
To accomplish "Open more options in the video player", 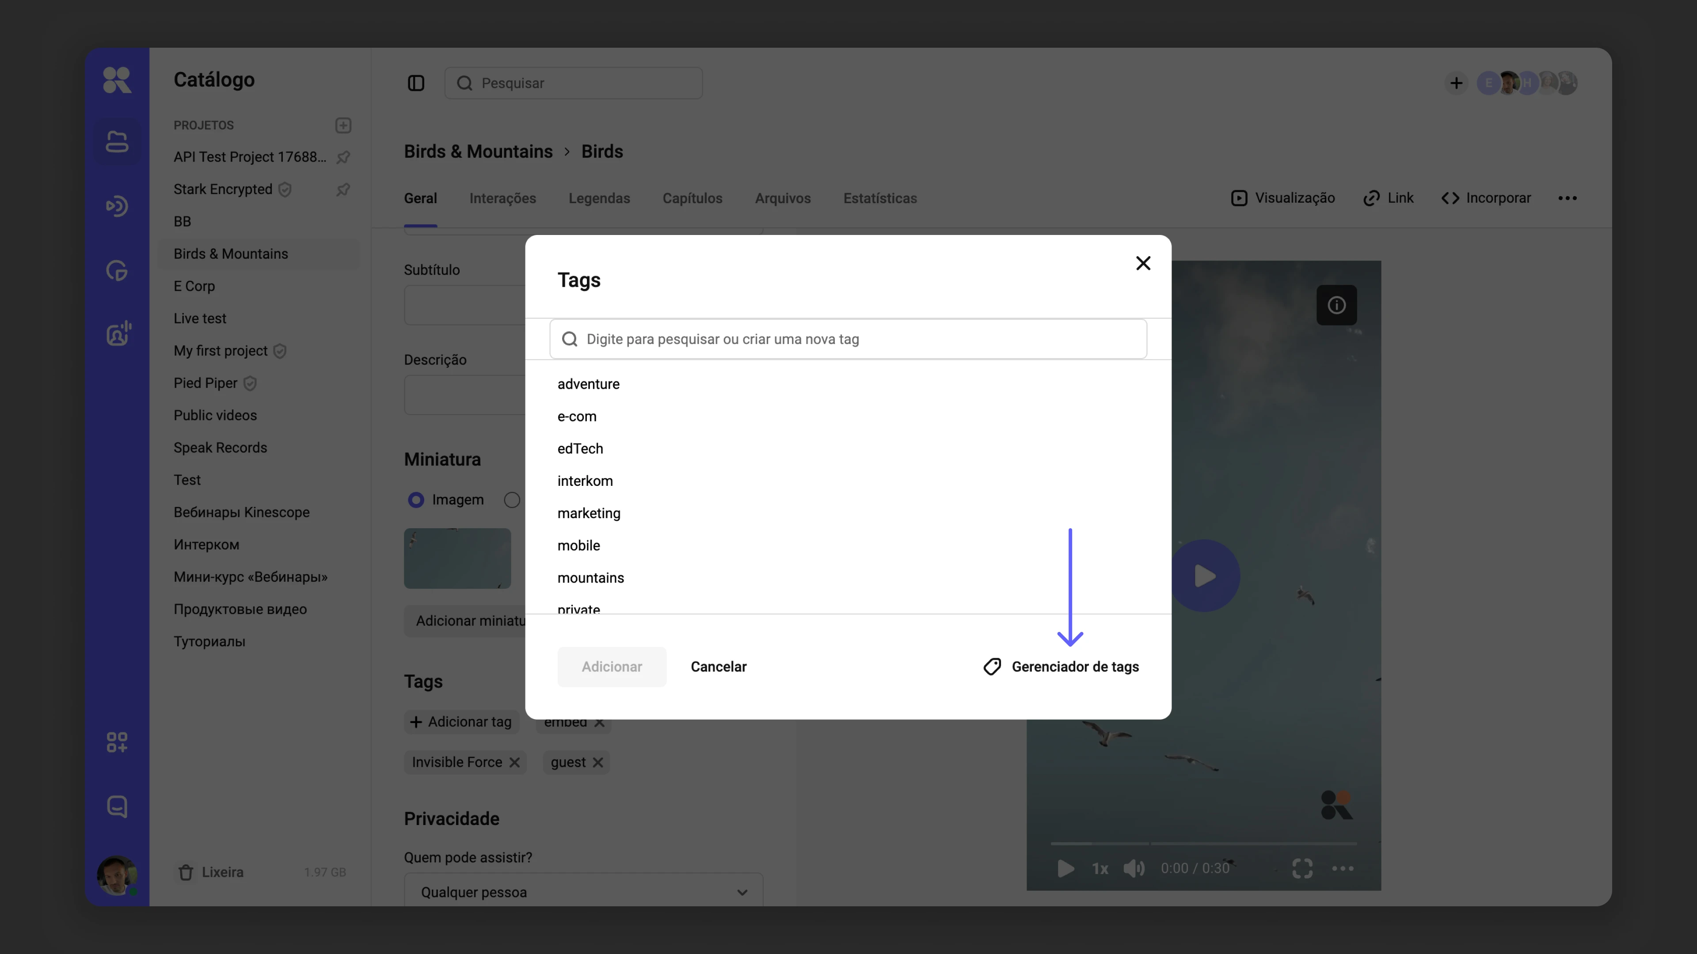I will [1343, 868].
